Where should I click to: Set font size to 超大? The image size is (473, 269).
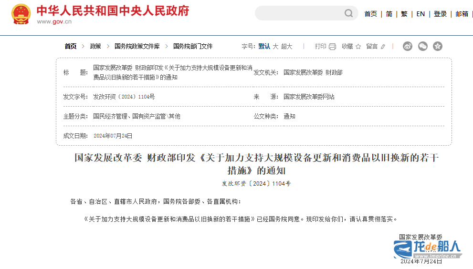click(x=286, y=46)
